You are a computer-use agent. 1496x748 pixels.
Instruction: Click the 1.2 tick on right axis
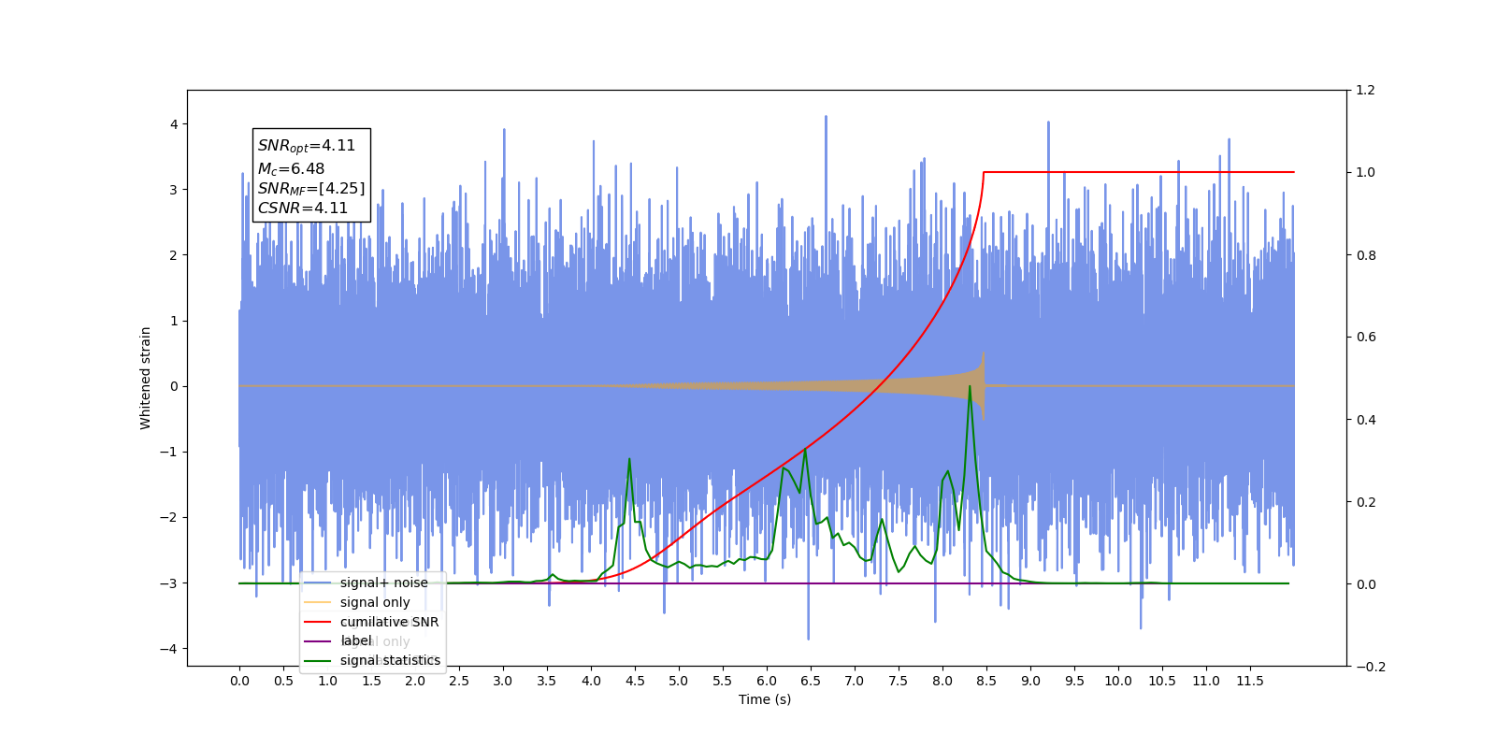pyautogui.click(x=1365, y=90)
